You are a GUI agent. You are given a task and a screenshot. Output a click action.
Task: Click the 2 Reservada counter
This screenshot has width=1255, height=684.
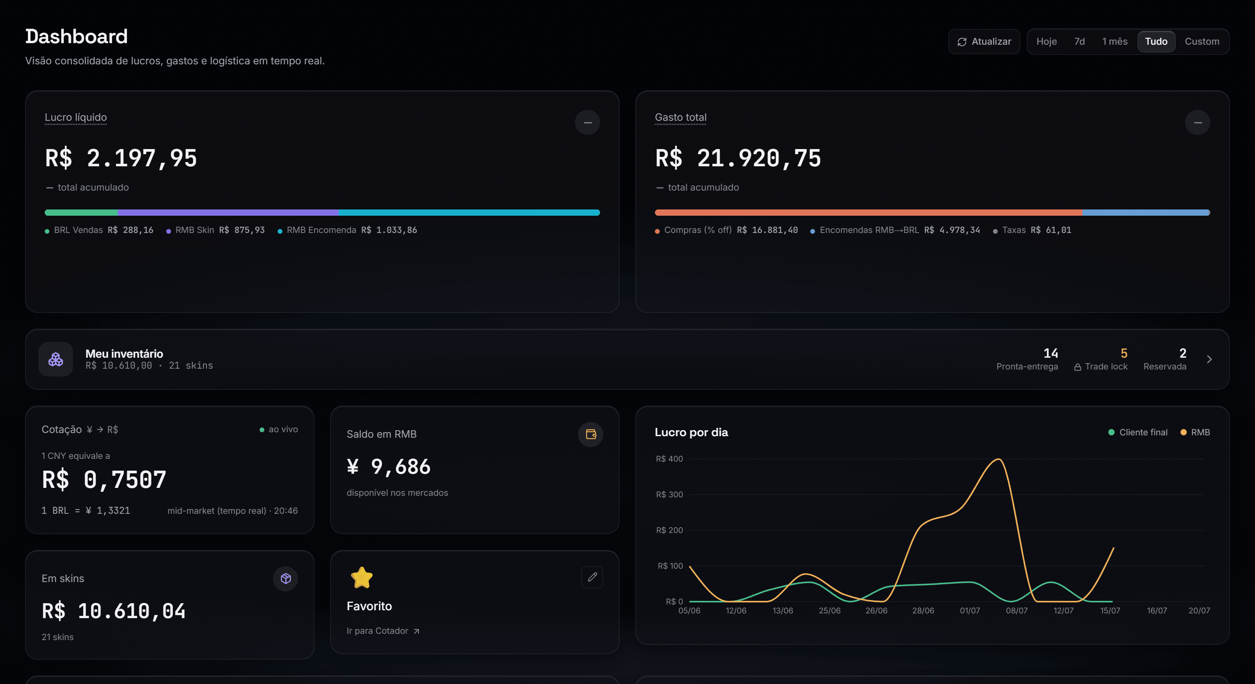pyautogui.click(x=1165, y=360)
